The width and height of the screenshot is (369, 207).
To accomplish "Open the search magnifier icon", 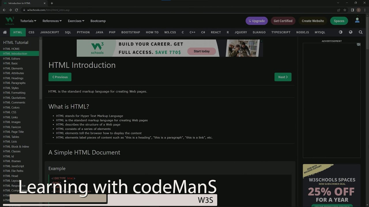I will pyautogui.click(x=361, y=32).
